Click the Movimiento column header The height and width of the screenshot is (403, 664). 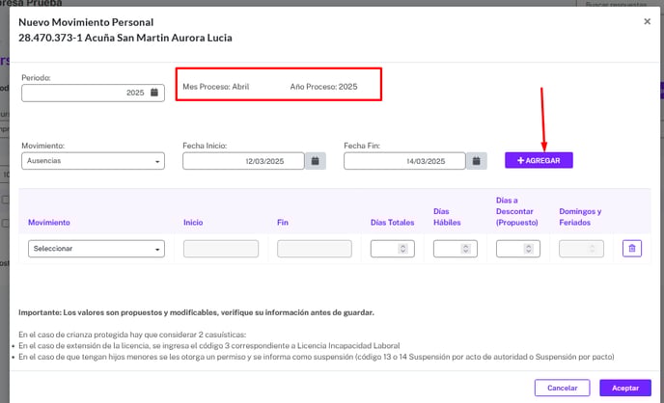pos(49,222)
